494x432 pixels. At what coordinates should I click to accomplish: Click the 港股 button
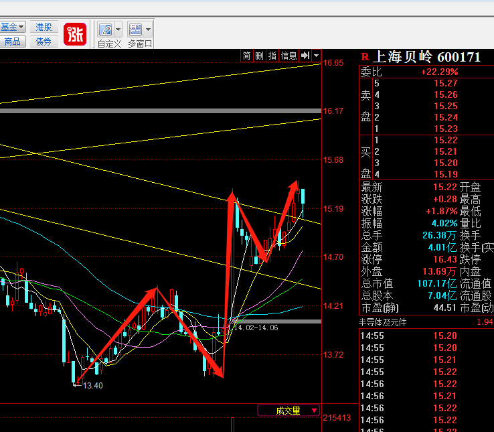point(44,27)
